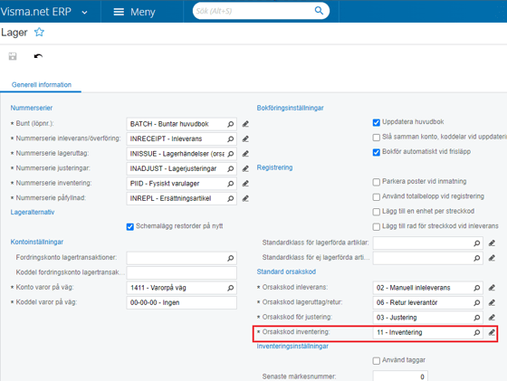This screenshot has width=507, height=381.
Task: Open pencil editor for Orsakskod inleverans
Action: coord(492,288)
